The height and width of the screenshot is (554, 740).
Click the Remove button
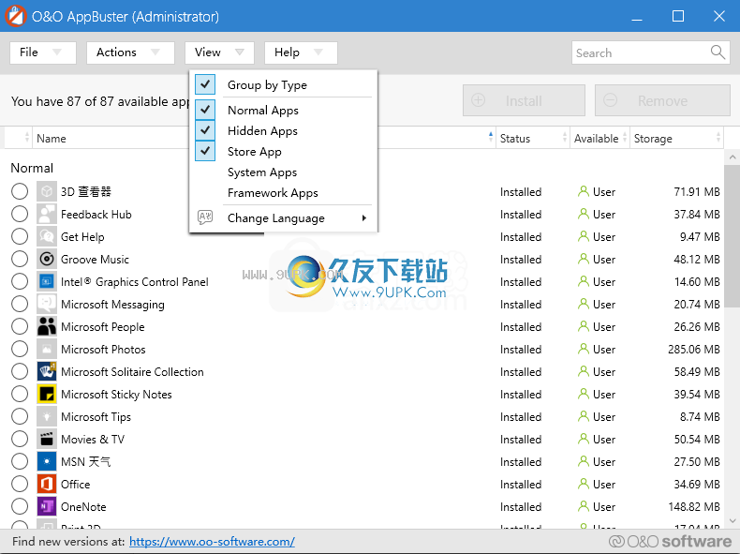[x=662, y=100]
